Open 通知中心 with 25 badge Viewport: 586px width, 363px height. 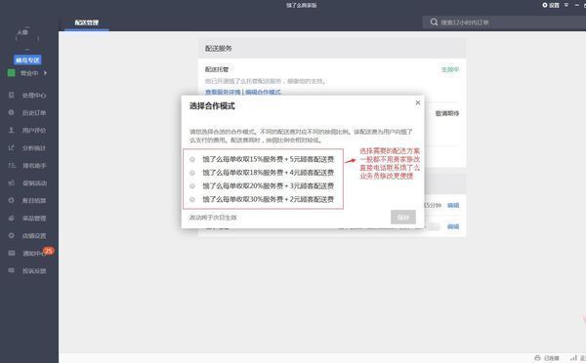pyautogui.click(x=33, y=253)
